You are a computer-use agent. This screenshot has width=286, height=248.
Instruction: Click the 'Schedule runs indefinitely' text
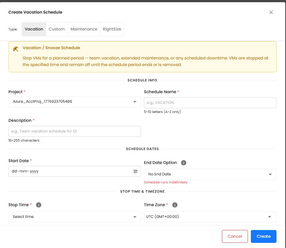pos(166,182)
